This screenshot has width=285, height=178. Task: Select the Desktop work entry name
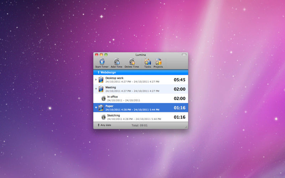point(114,78)
